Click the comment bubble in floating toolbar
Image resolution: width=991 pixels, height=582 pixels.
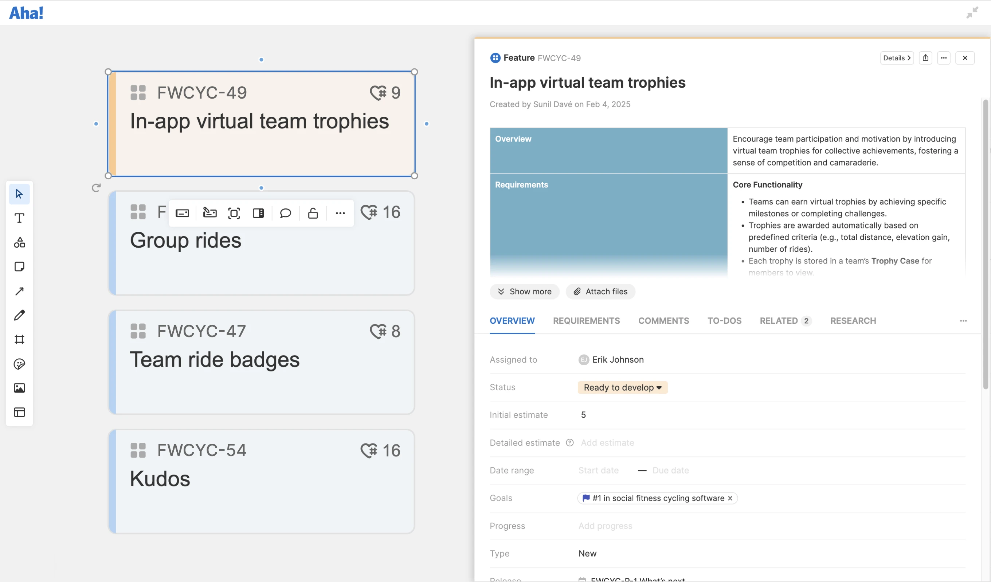coord(285,213)
